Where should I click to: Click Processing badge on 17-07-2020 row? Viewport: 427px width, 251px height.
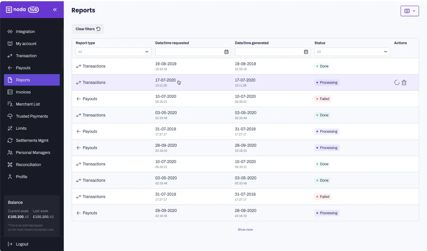pyautogui.click(x=327, y=83)
